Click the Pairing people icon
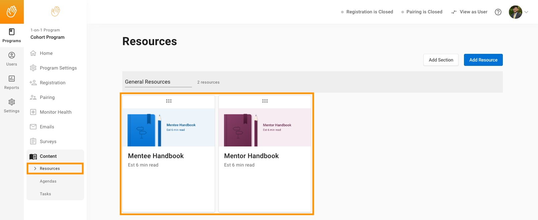Image resolution: width=538 pixels, height=220 pixels. pos(33,97)
